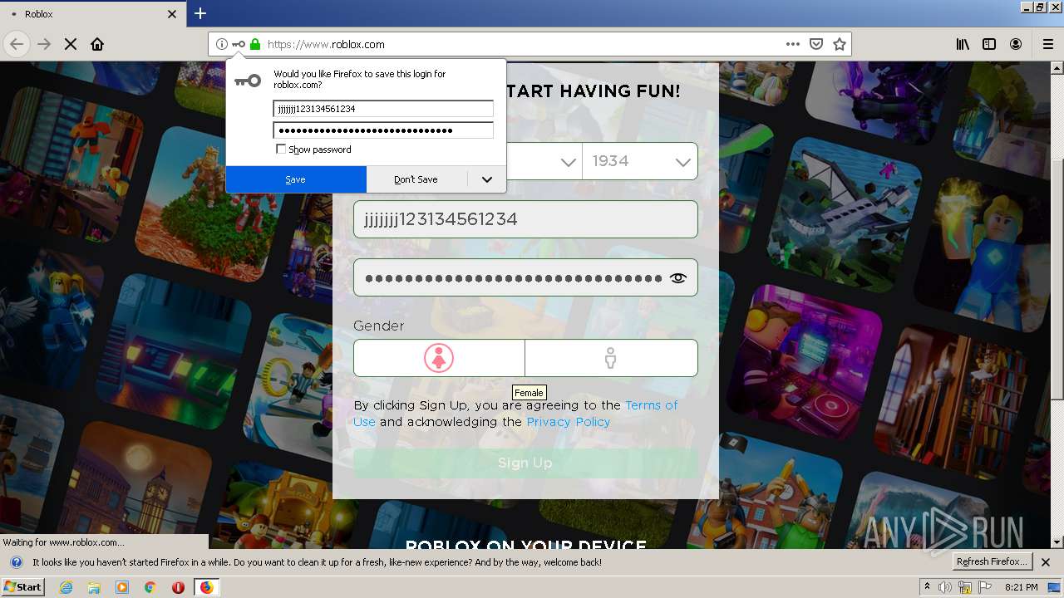Open a new tab with plus button

coord(200,13)
